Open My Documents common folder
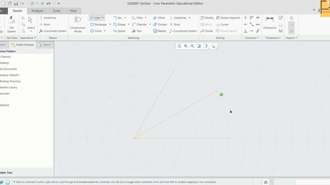 pyautogui.click(x=8, y=69)
